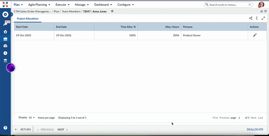This screenshot has width=269, height=136.
Task: Click the page number input field
Action: click(x=240, y=118)
